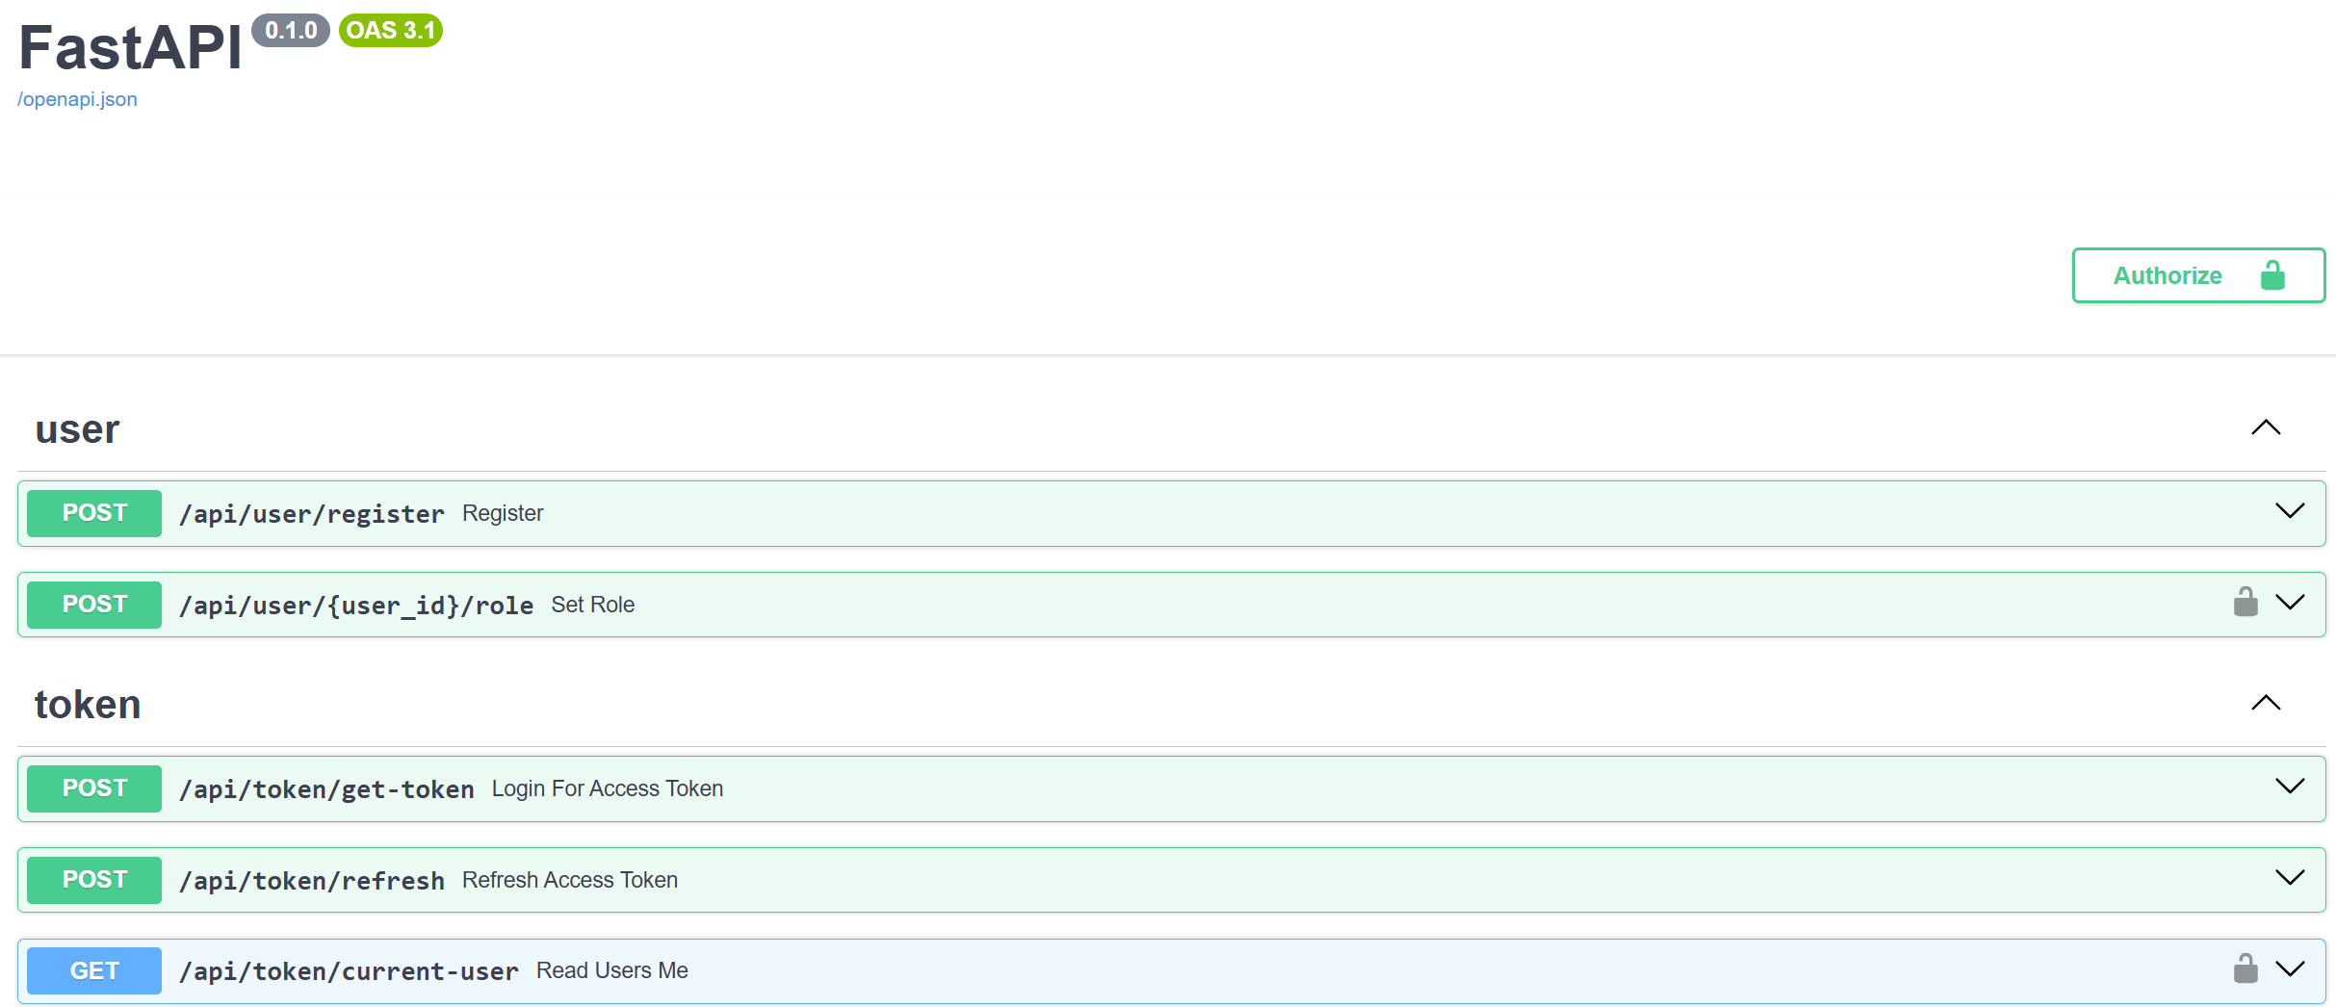Collapse the token section chevron

(x=2266, y=703)
